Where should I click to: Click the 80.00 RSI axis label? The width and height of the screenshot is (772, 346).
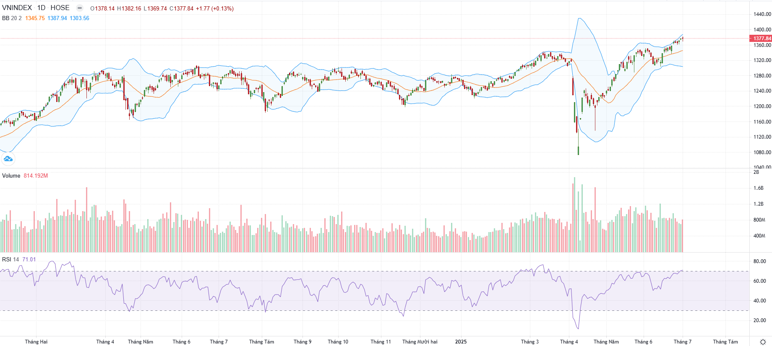point(760,261)
